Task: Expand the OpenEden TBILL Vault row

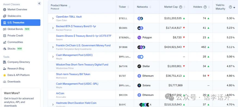Action: [53, 19]
